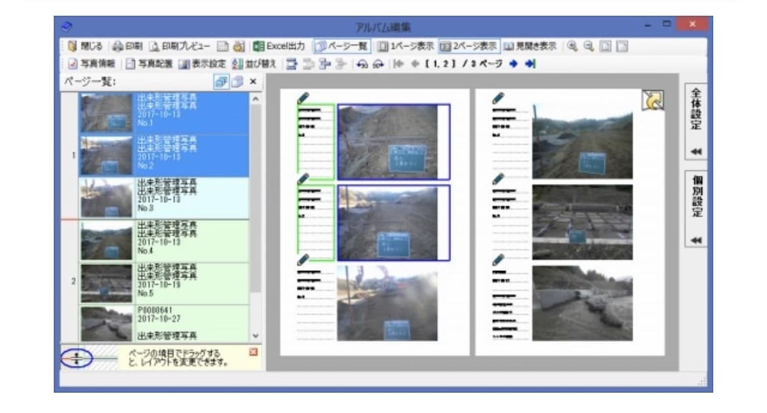Select the second photo on the left page
Screen dimensions: 767x413
(x=393, y=223)
